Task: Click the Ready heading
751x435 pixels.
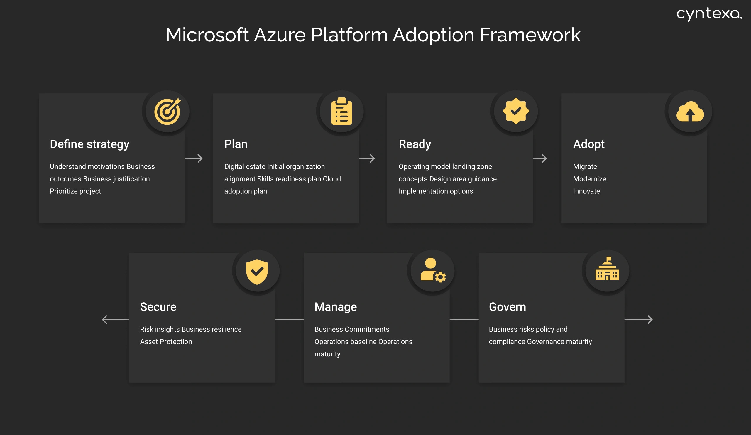Action: click(415, 144)
